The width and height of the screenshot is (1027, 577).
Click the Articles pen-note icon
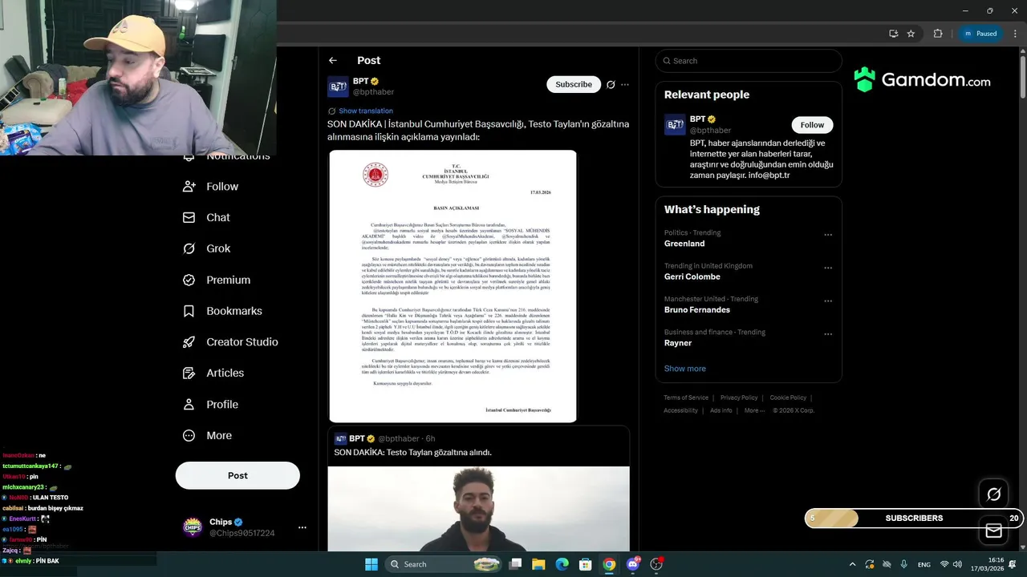pyautogui.click(x=189, y=373)
